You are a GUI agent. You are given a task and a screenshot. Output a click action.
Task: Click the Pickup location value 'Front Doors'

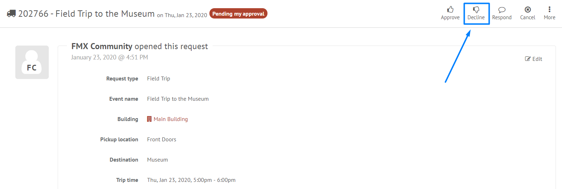[162, 140]
